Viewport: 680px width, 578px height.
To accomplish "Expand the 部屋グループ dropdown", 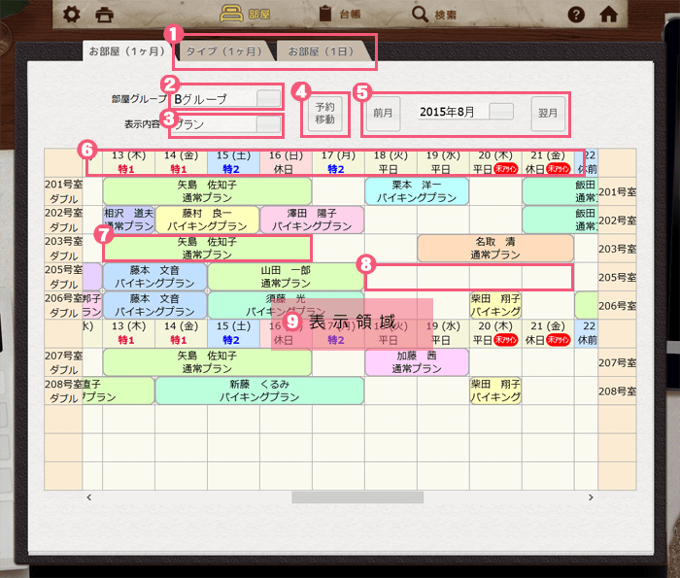I will pos(267,97).
